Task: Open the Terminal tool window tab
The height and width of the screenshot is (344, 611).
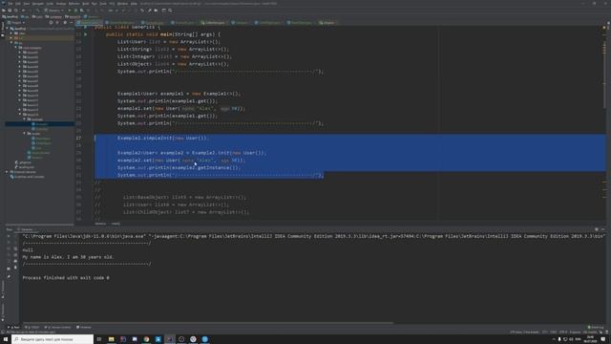Action: click(84, 327)
